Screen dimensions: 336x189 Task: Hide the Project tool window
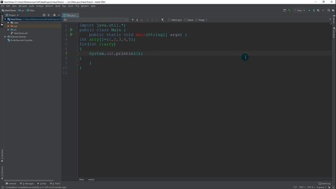59,15
